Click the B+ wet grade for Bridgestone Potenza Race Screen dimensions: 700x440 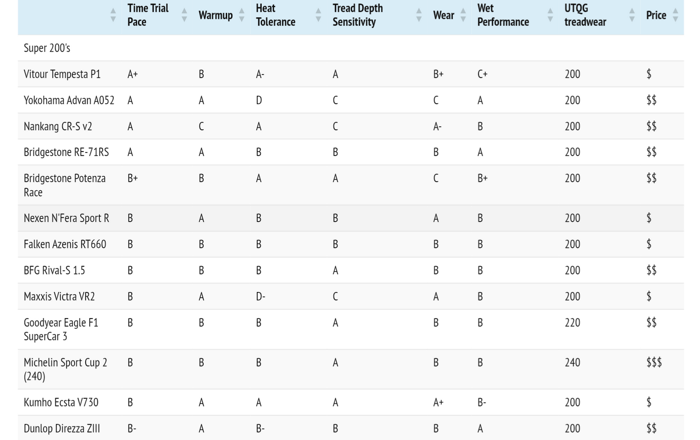[482, 178]
